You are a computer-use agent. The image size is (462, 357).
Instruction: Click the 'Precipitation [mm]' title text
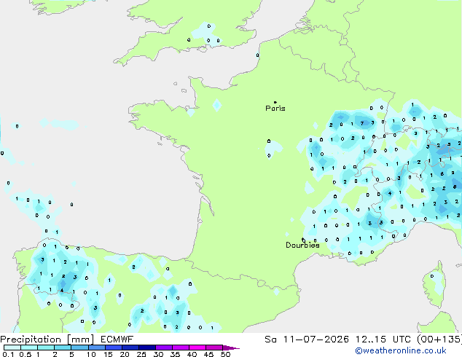[47, 340]
